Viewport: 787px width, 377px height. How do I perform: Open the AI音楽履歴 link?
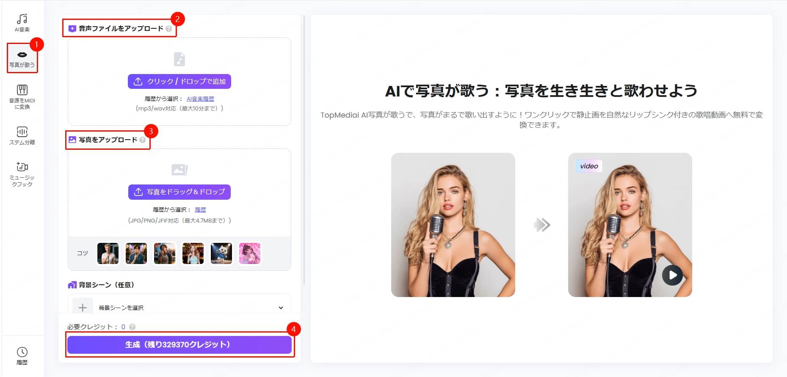200,99
